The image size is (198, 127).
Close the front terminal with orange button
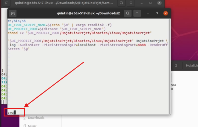coord(166,13)
